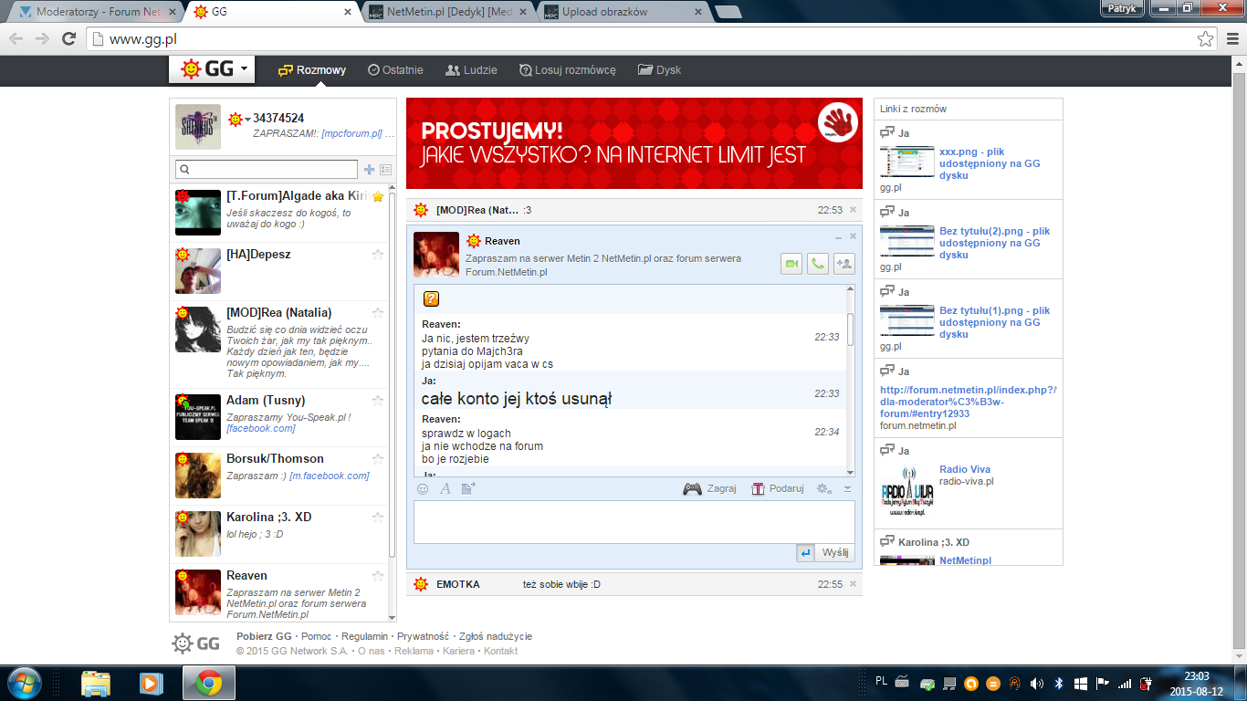The image size is (1247, 701).
Task: Click the chat history scrollbar
Action: tap(851, 329)
